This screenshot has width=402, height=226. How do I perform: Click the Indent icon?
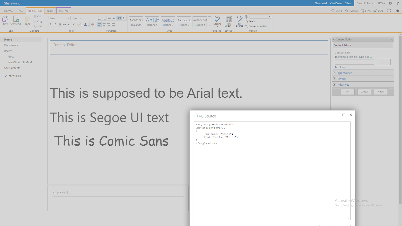[x=114, y=18]
